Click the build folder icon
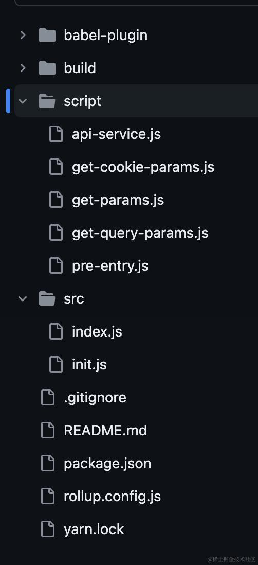This screenshot has width=258, height=565. (47, 68)
